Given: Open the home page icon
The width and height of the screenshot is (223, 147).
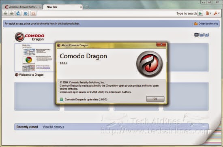Looking at the screenshot, I should (x=26, y=13).
